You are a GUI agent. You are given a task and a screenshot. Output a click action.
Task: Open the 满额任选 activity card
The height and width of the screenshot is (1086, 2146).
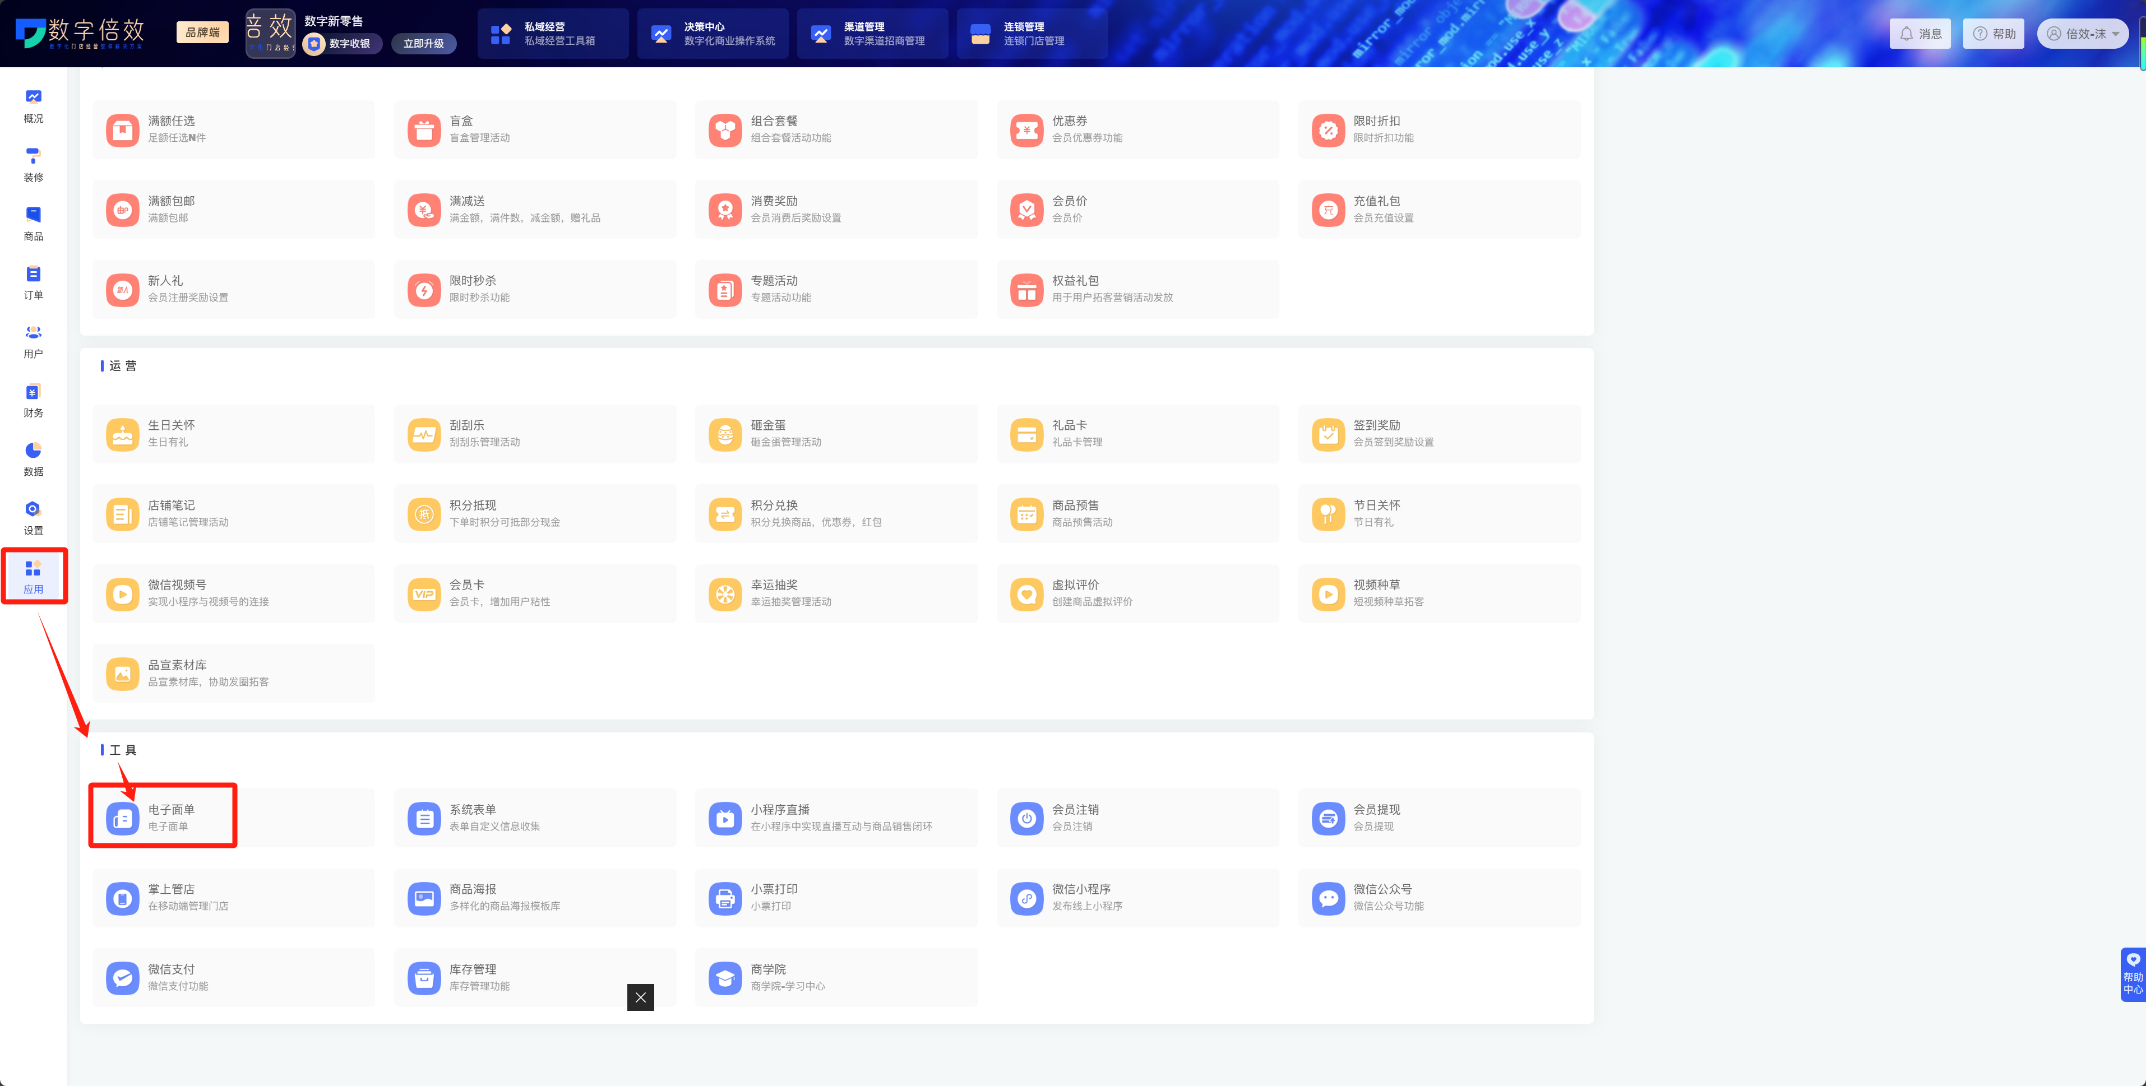pyautogui.click(x=233, y=130)
